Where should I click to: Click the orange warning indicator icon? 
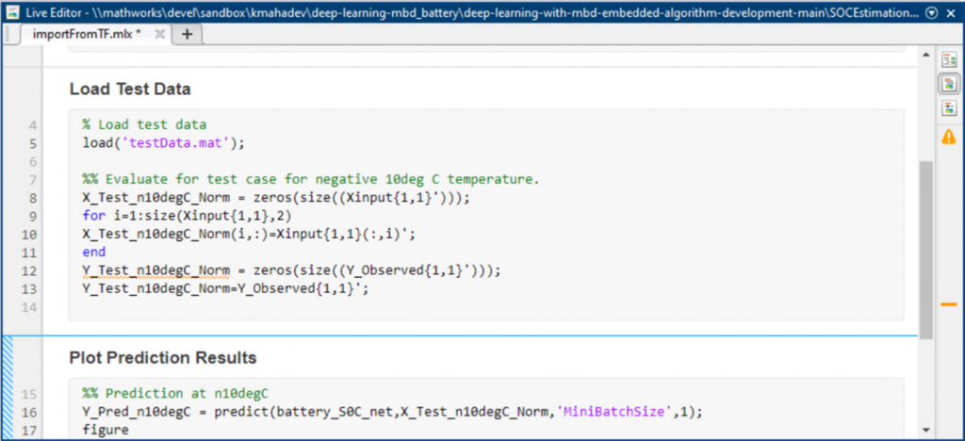point(948,137)
